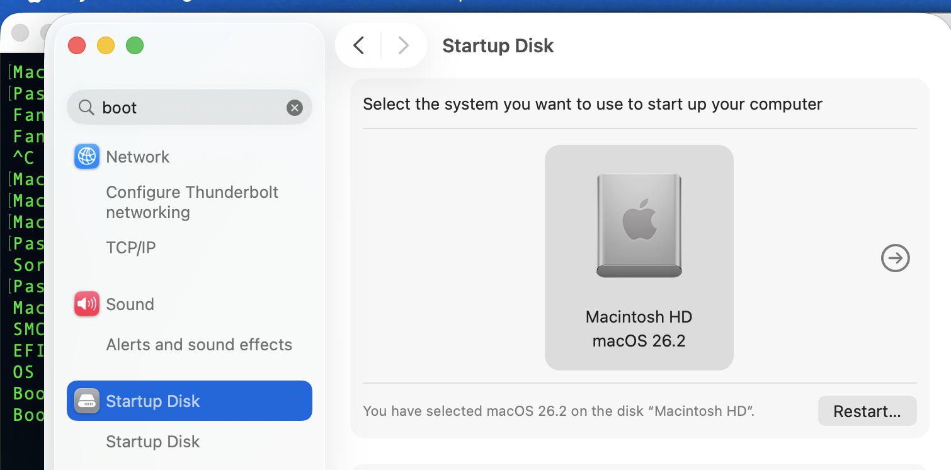Viewport: 951px width, 470px height.
Task: Go back with the left chevron
Action: pos(359,45)
